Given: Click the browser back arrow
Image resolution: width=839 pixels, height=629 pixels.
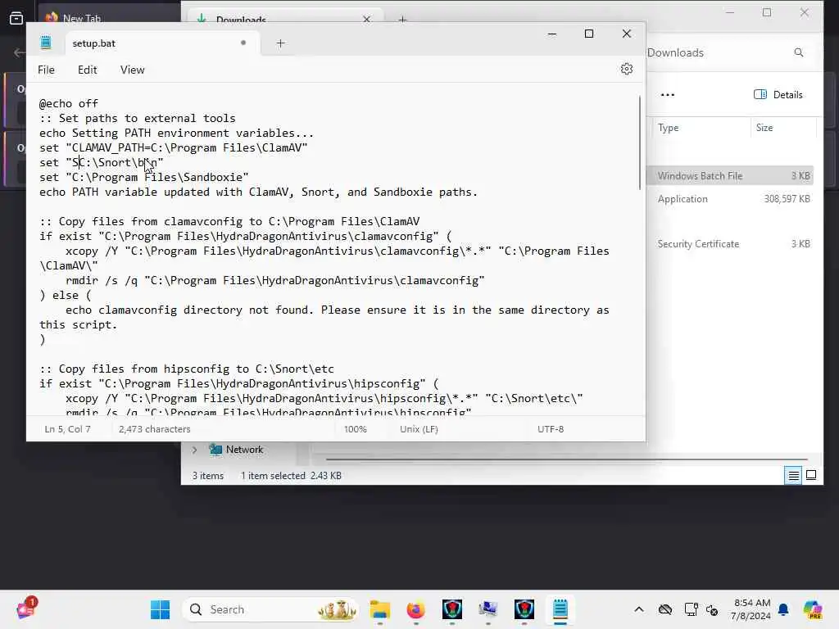Looking at the screenshot, I should [19, 52].
